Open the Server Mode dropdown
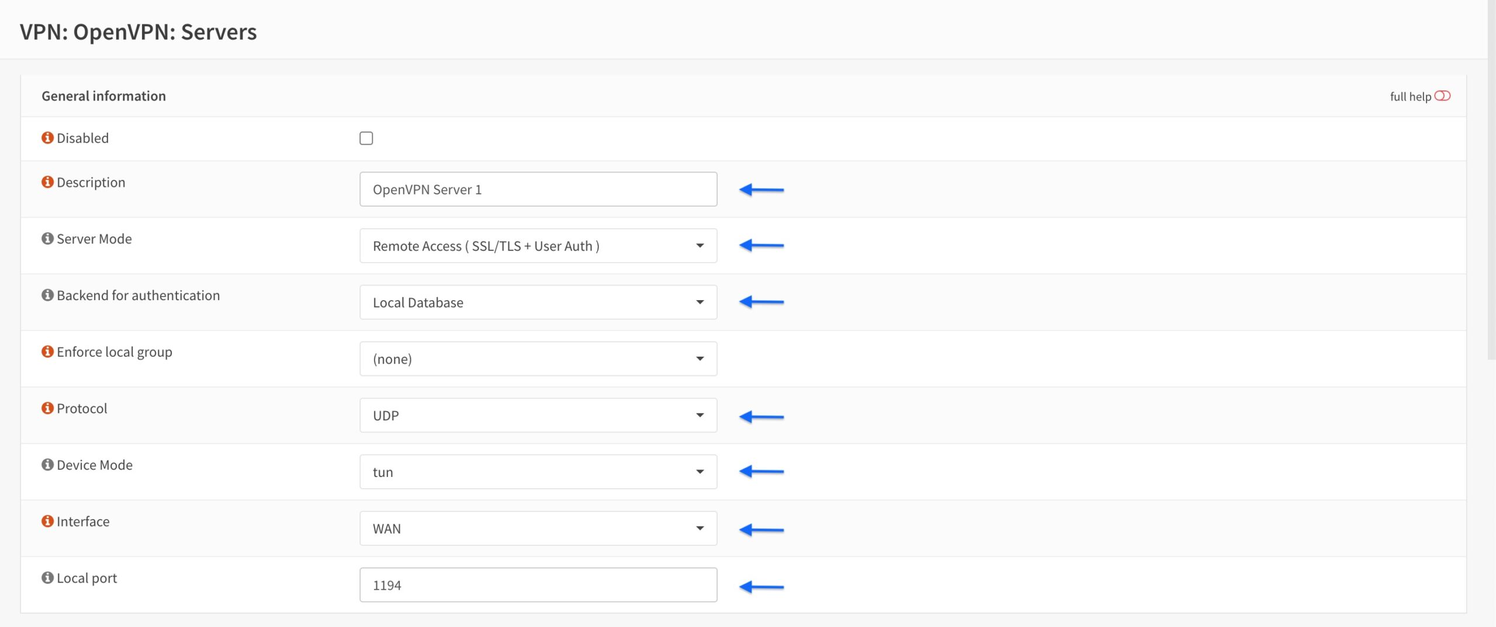 [x=700, y=246]
